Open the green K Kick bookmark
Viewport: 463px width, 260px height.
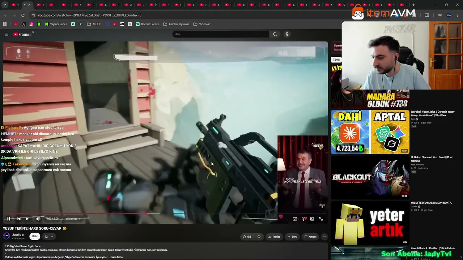coord(39,24)
